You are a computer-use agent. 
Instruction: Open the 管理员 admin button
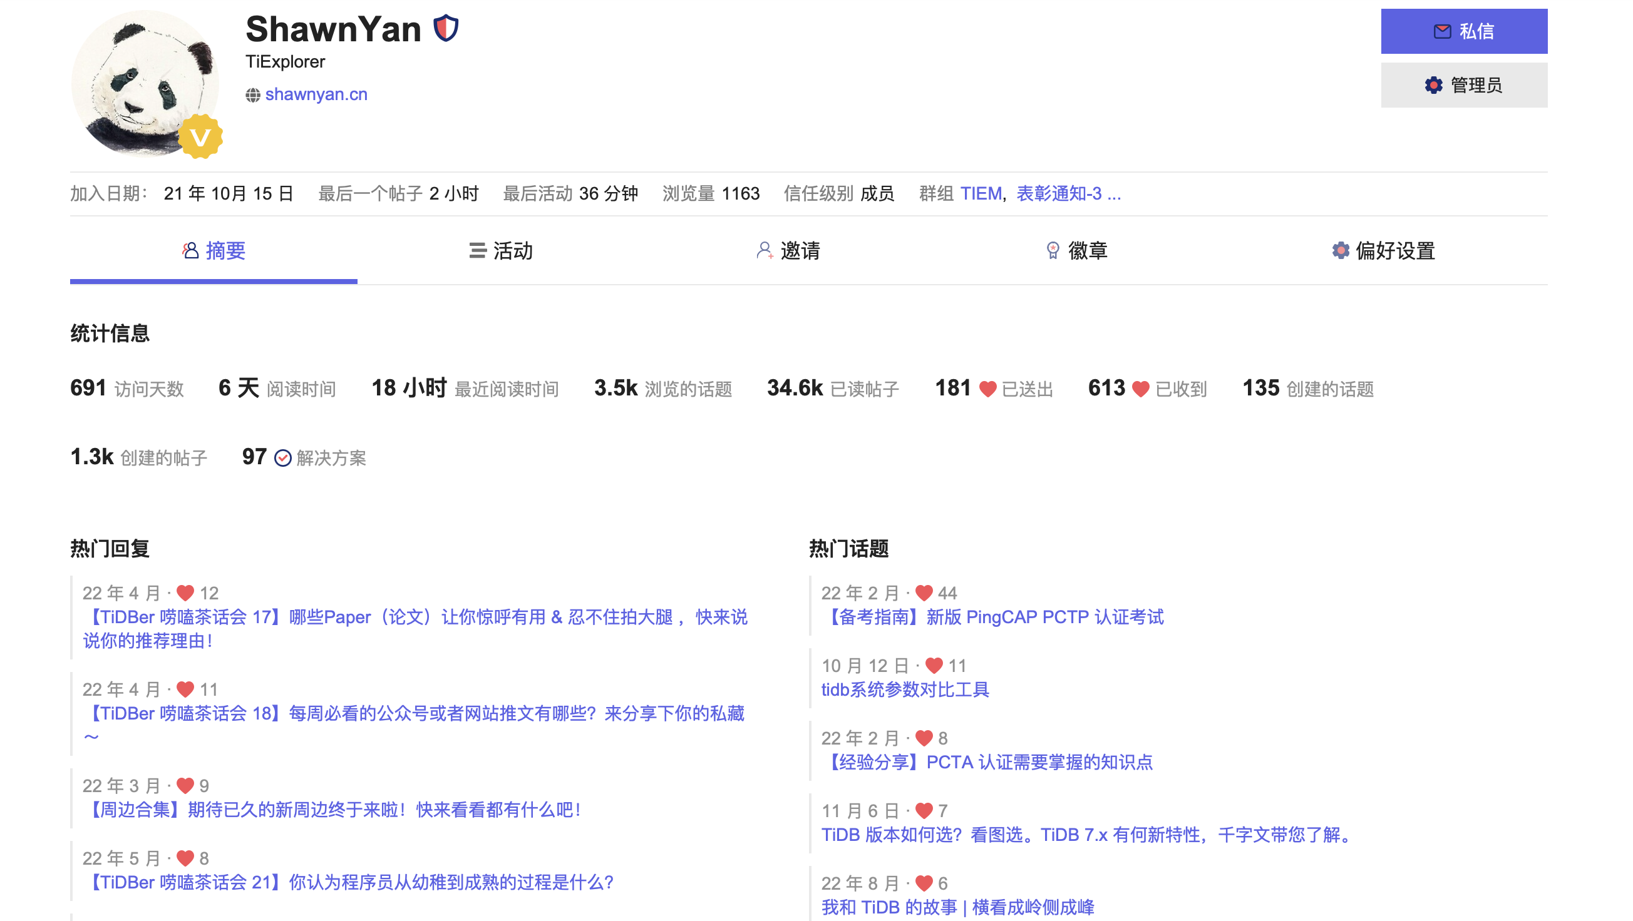click(1464, 85)
